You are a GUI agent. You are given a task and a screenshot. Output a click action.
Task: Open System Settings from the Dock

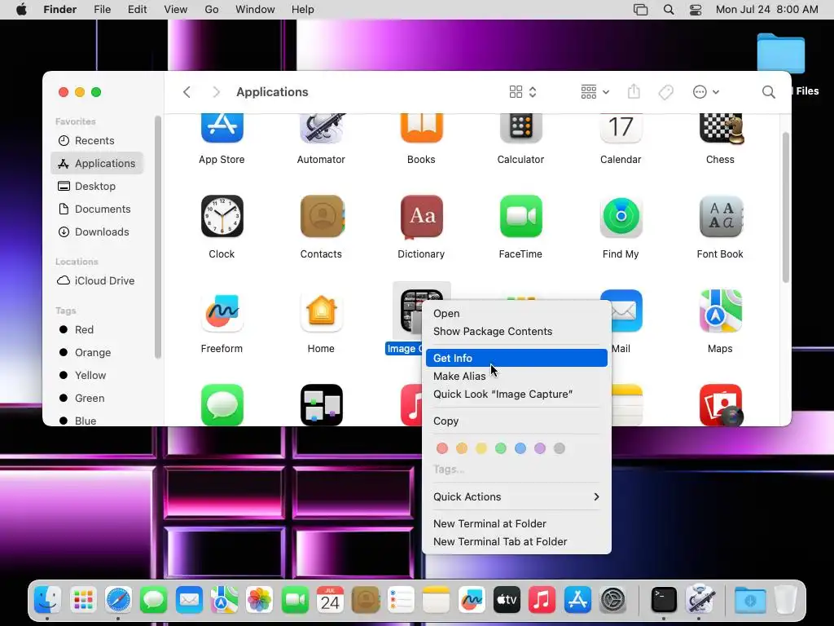pyautogui.click(x=612, y=601)
